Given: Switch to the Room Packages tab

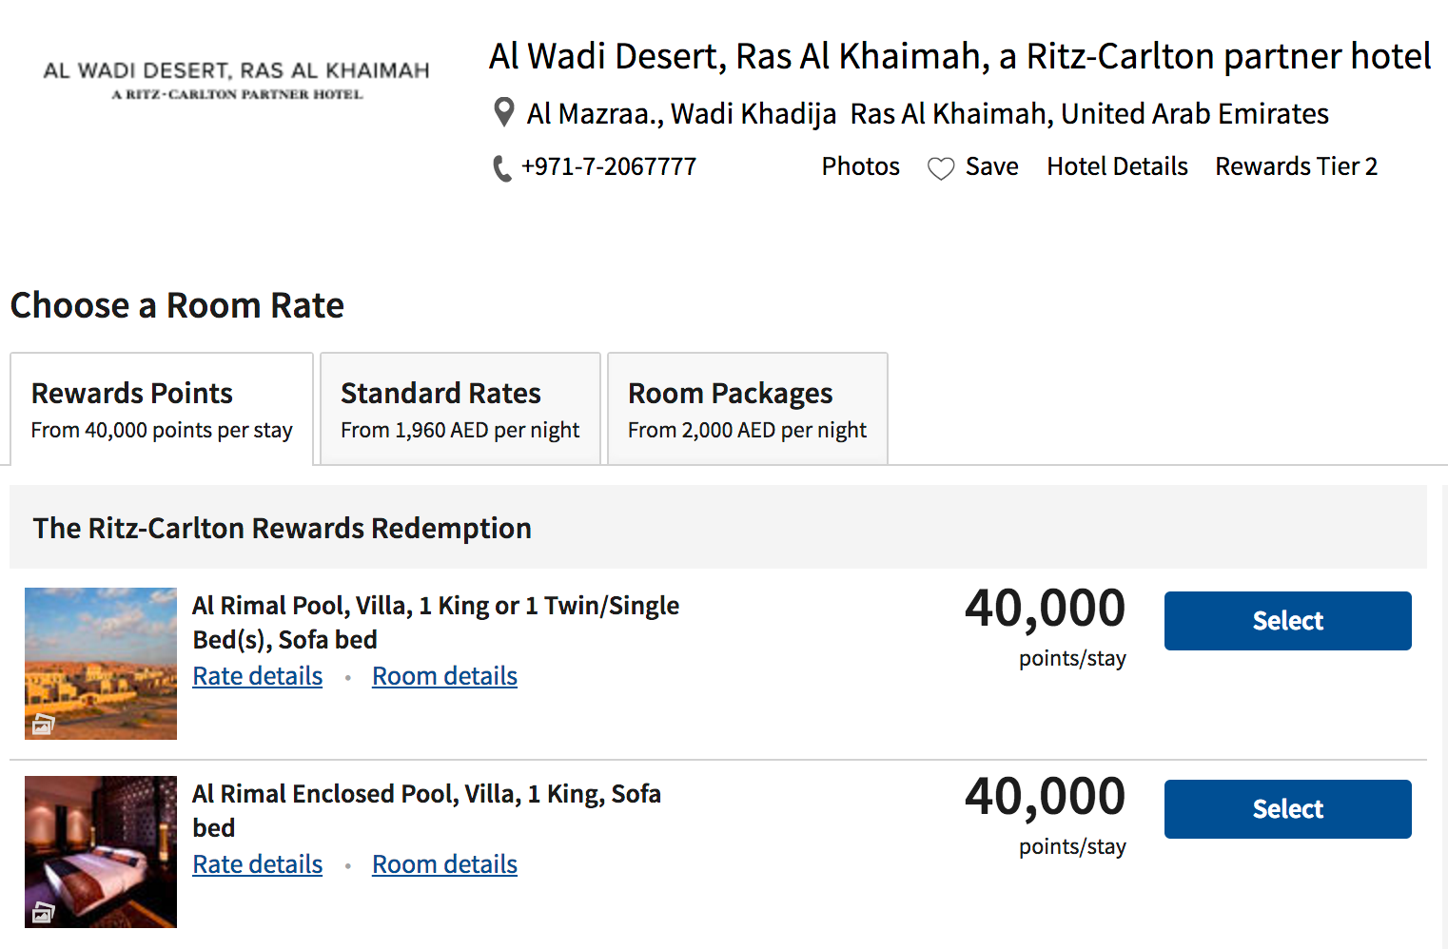Looking at the screenshot, I should click(747, 410).
